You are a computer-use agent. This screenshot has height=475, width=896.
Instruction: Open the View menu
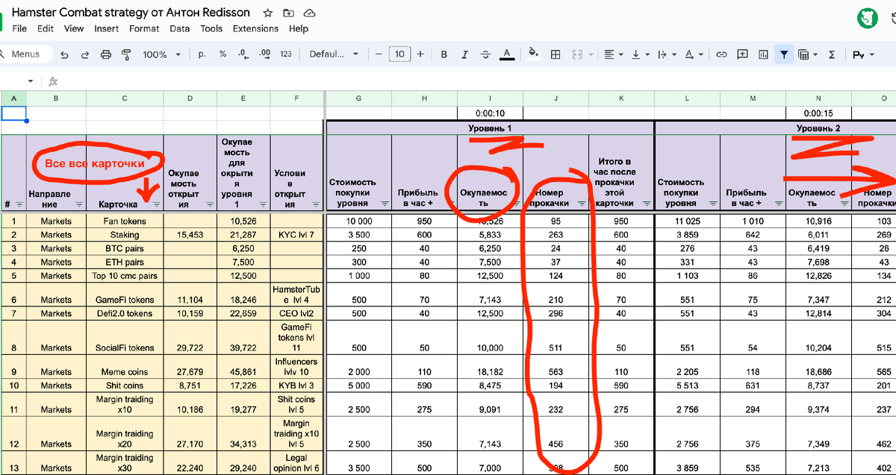pos(74,28)
